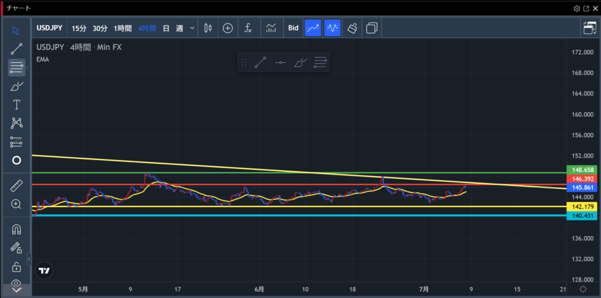The height and width of the screenshot is (298, 601).
Task: Click the USDJPY 4時間 Min FX legend
Action: 79,48
